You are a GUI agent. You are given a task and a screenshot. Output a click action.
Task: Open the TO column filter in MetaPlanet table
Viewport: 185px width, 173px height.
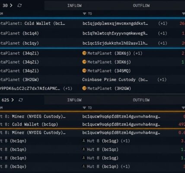(84, 14)
